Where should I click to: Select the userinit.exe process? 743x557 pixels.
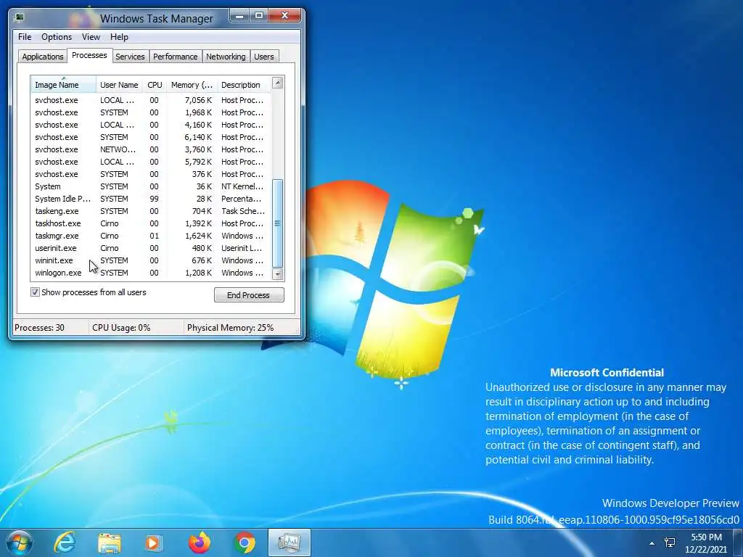151,248
